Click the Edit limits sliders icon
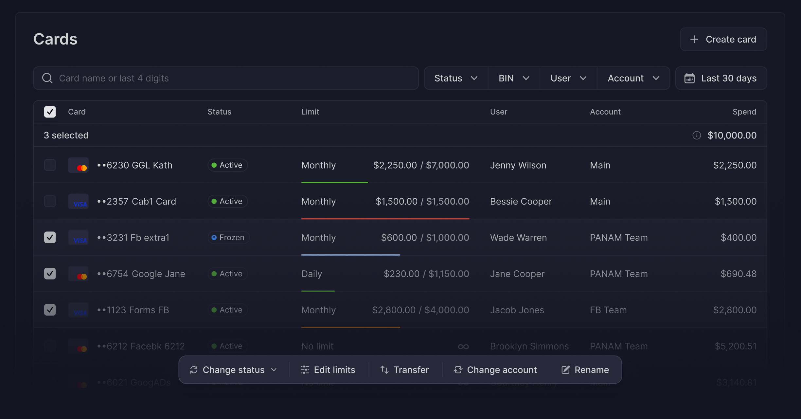The image size is (801, 419). pos(305,370)
